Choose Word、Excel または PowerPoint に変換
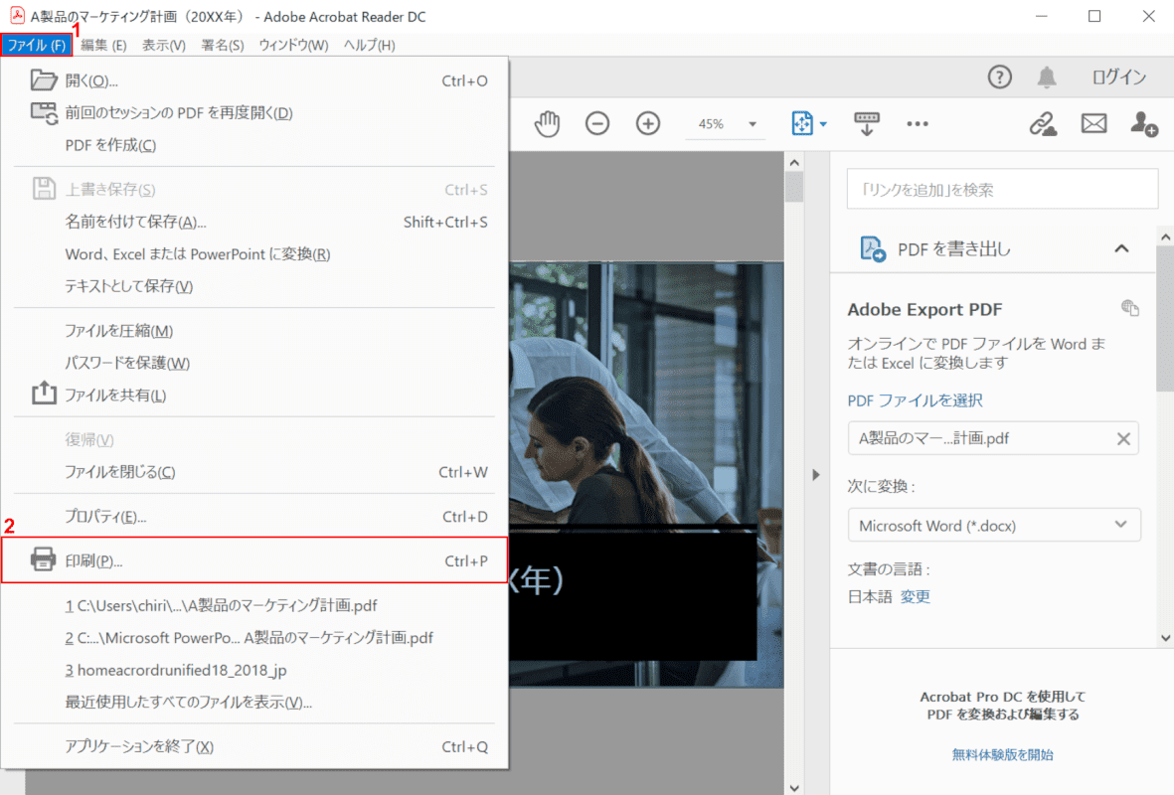 254,253
